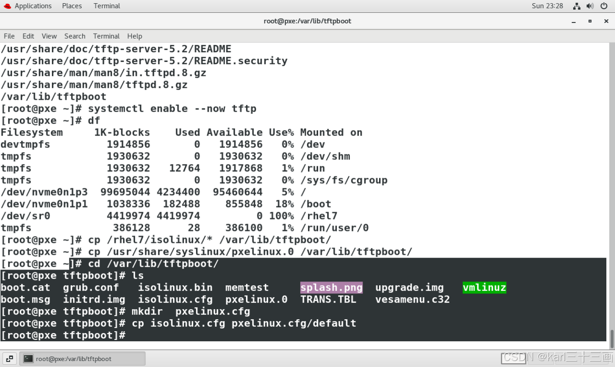Viewport: 615px width, 367px height.
Task: Click /dev/nvme0n1p1 filesystem entry
Action: [x=44, y=204]
